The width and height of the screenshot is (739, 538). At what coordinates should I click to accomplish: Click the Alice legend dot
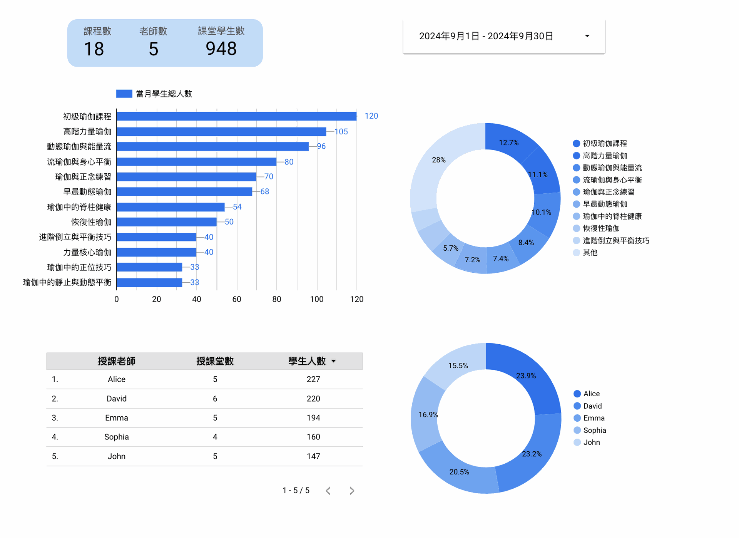(x=577, y=394)
